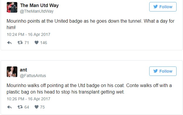183x115 pixels.
Task: Click the ant display name
Action: (23, 70)
